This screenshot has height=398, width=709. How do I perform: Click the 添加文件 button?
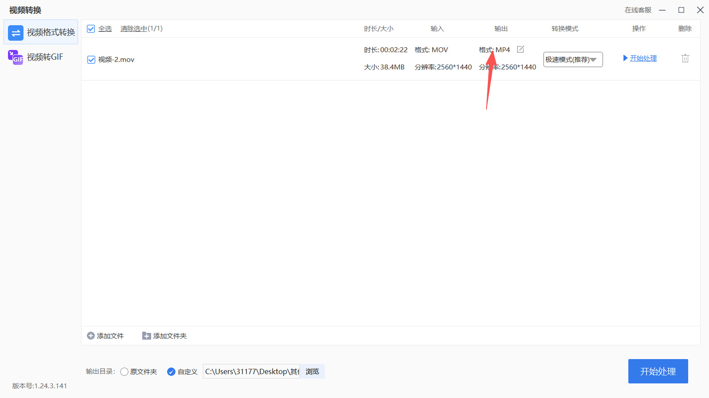(x=105, y=336)
